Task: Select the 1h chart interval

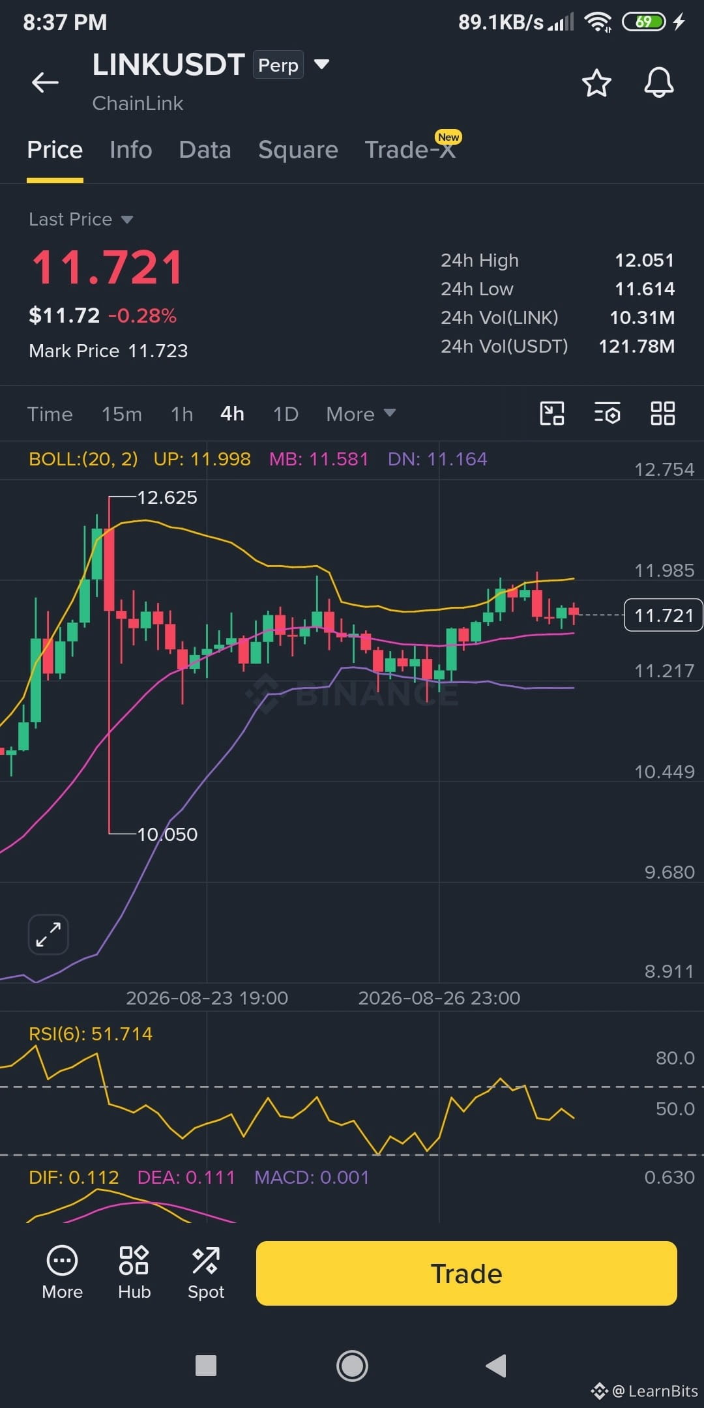Action: tap(182, 414)
